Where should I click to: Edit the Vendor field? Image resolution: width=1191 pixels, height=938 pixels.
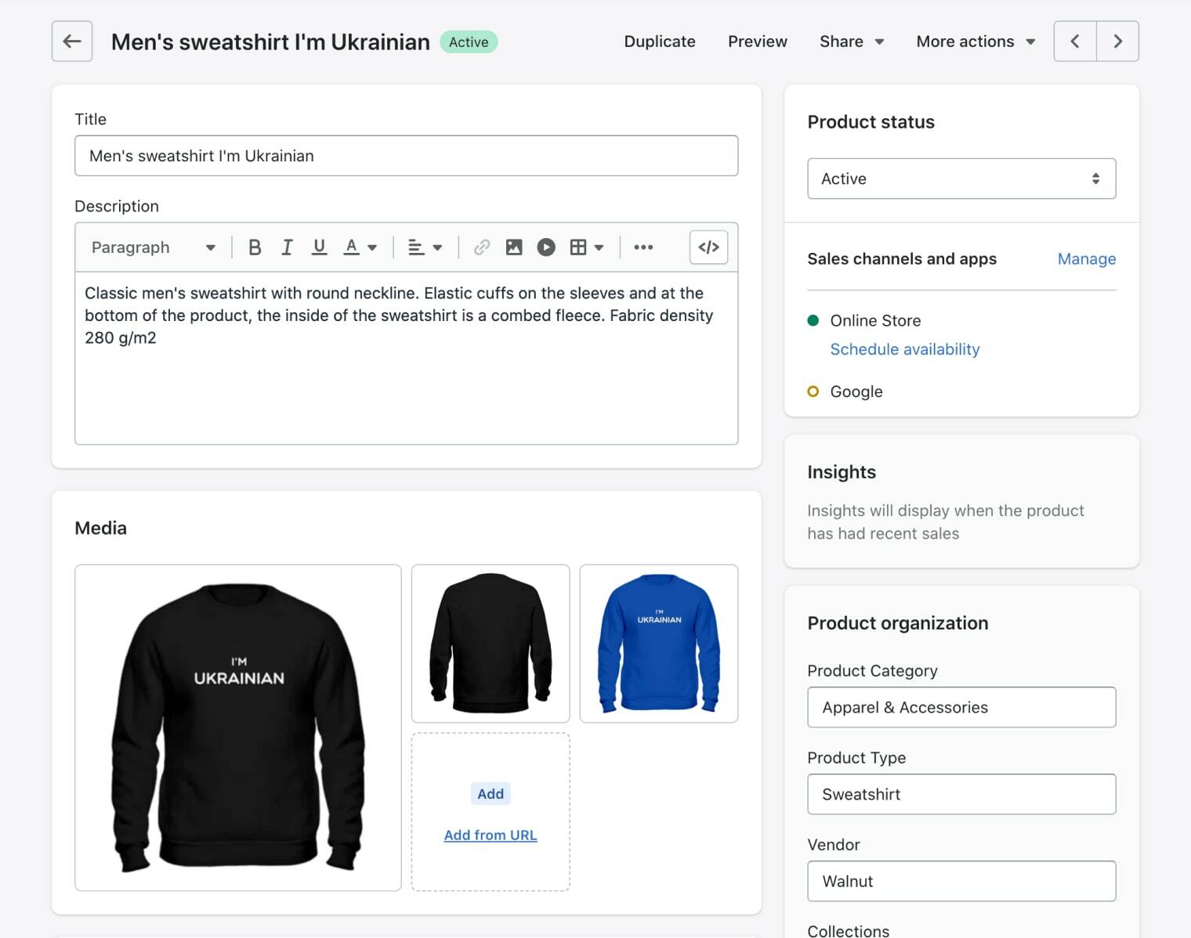click(x=961, y=881)
